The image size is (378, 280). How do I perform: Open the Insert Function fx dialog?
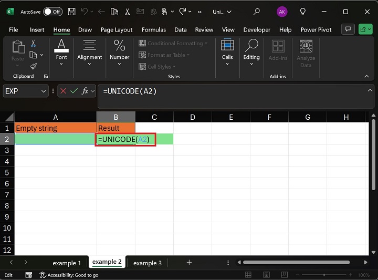click(x=85, y=91)
